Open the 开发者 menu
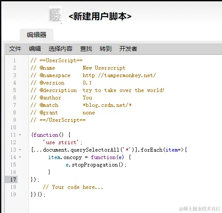Image resolution: width=222 pixels, height=213 pixels. (x=128, y=49)
